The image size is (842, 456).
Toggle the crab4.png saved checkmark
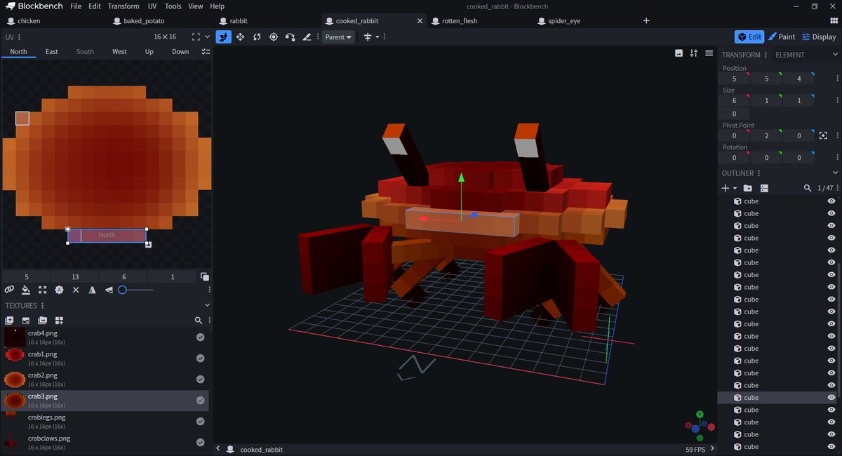200,337
